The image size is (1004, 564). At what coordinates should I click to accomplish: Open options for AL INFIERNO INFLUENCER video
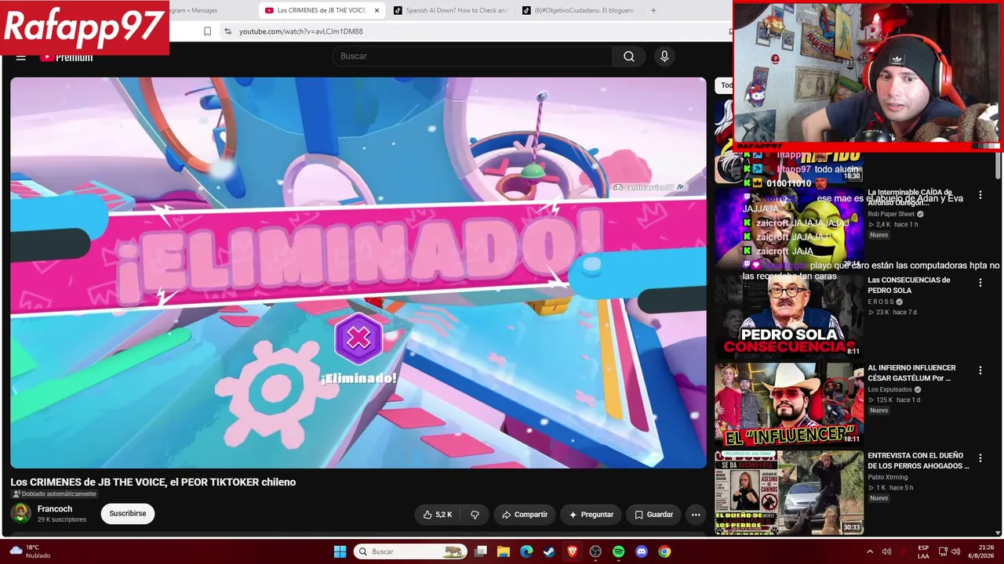click(x=980, y=371)
